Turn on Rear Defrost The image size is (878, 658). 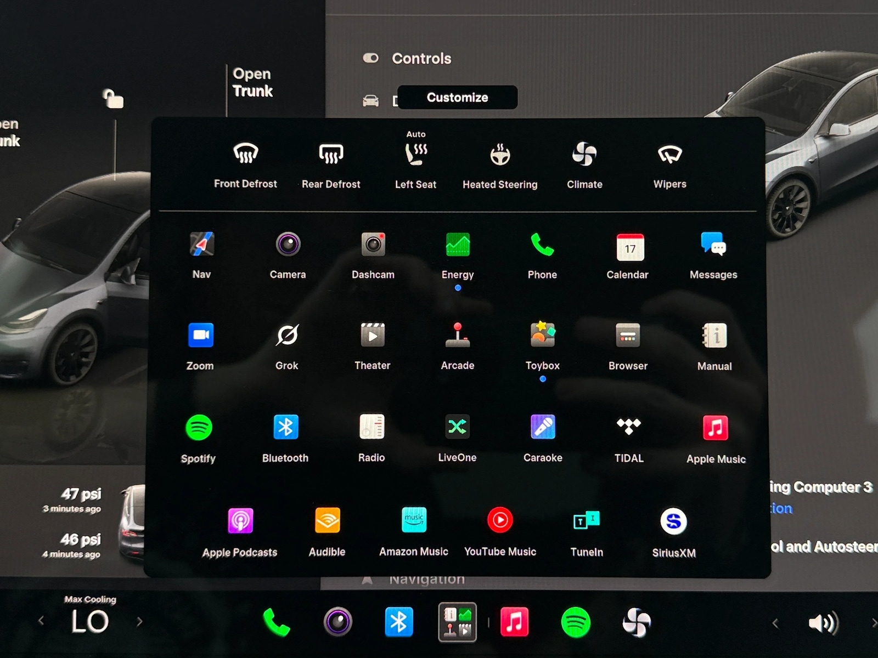click(x=331, y=164)
